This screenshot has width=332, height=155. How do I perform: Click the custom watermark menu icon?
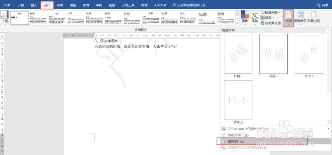tap(223, 135)
